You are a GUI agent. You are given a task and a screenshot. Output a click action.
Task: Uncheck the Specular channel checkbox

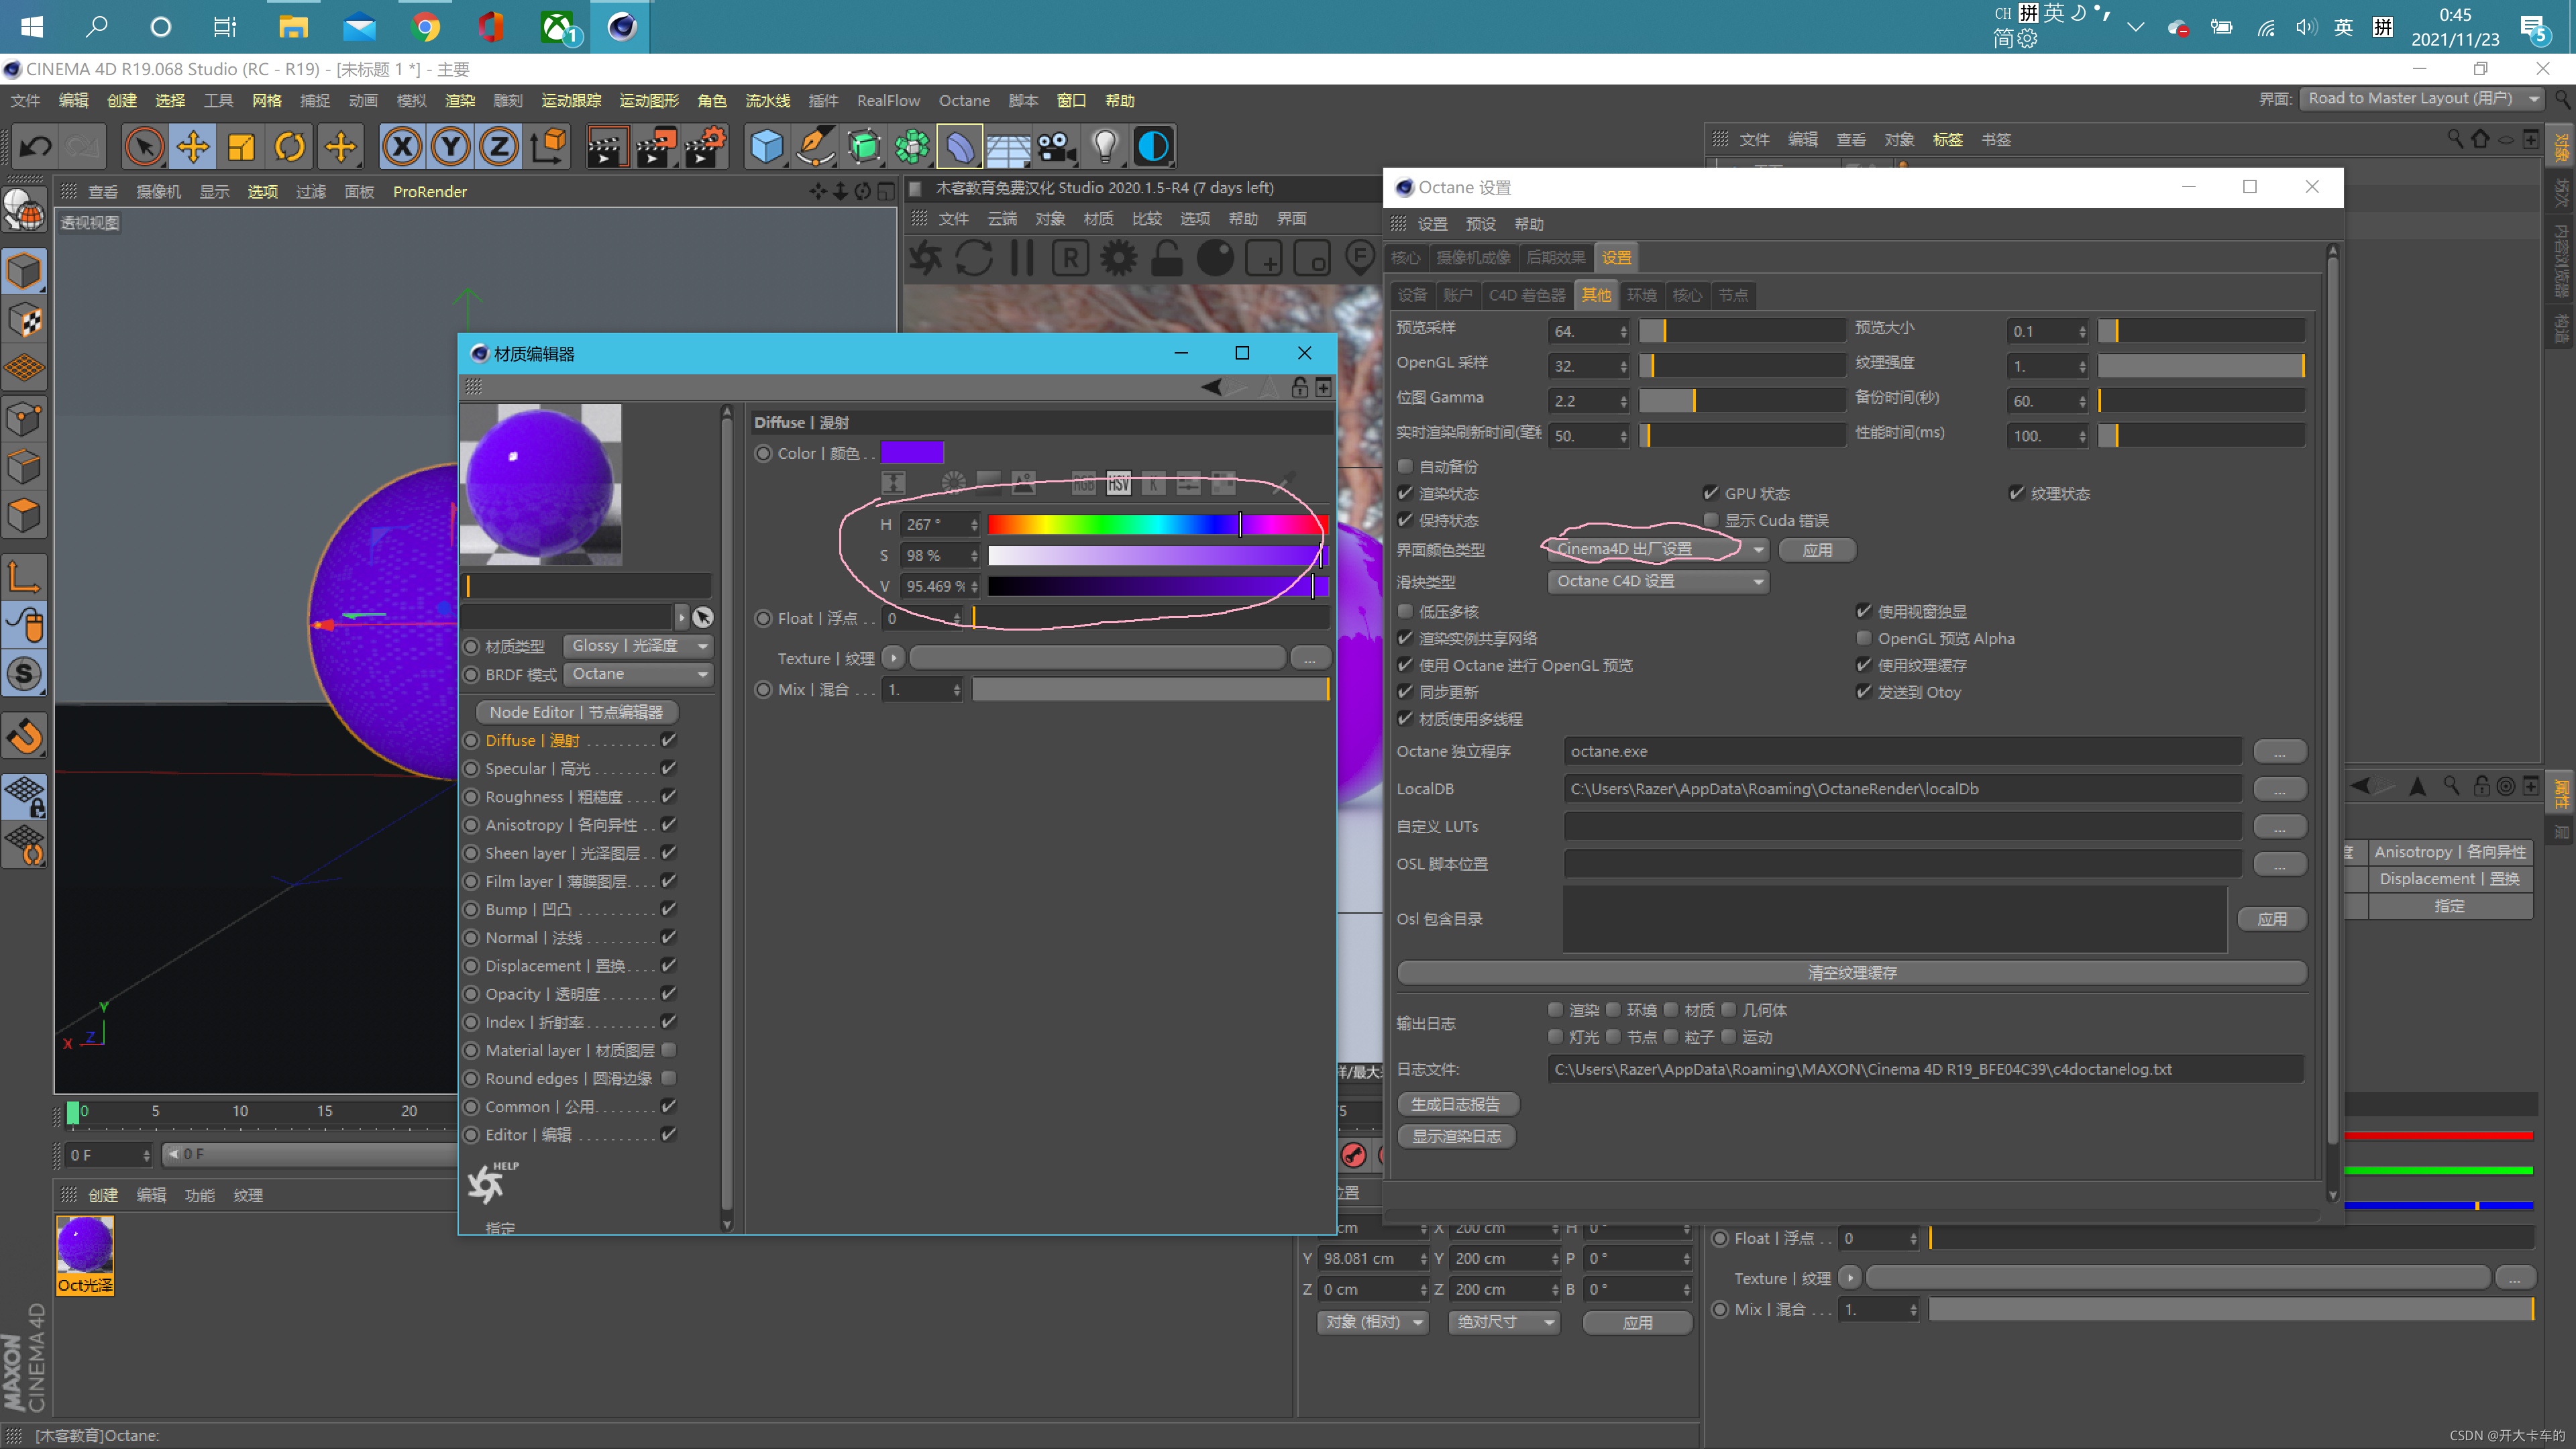669,768
